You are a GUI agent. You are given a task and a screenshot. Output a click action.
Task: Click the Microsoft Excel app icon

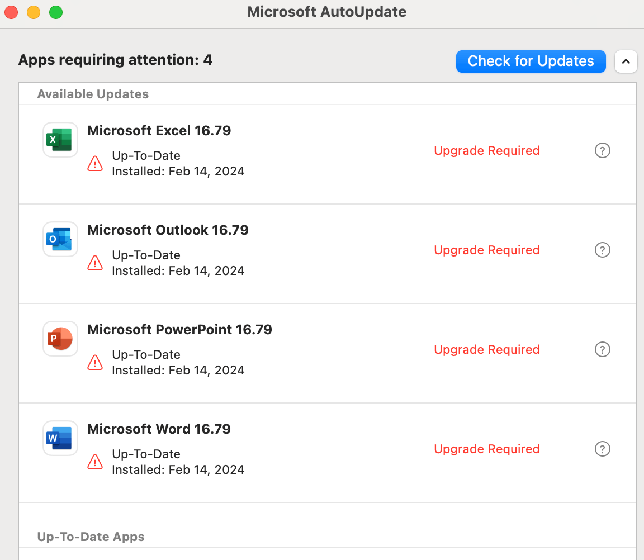[60, 140]
